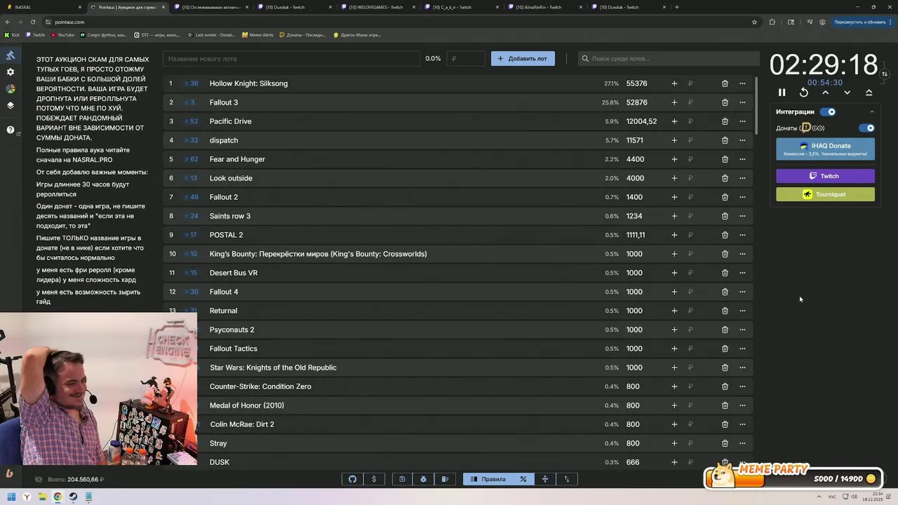898x505 pixels.
Task: Click the dollar sign bottom toolbar icon
Action: [x=374, y=479]
